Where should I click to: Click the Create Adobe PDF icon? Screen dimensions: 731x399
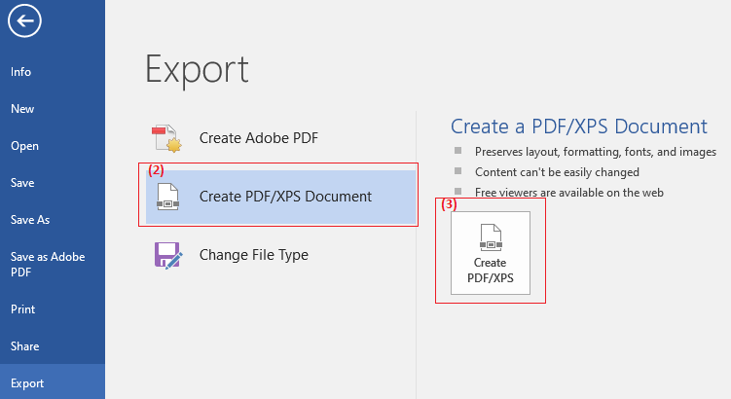166,138
